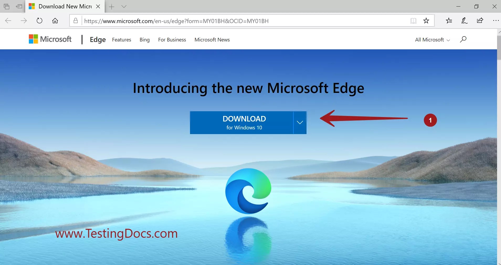Expand the tab list chevron

[124, 7]
